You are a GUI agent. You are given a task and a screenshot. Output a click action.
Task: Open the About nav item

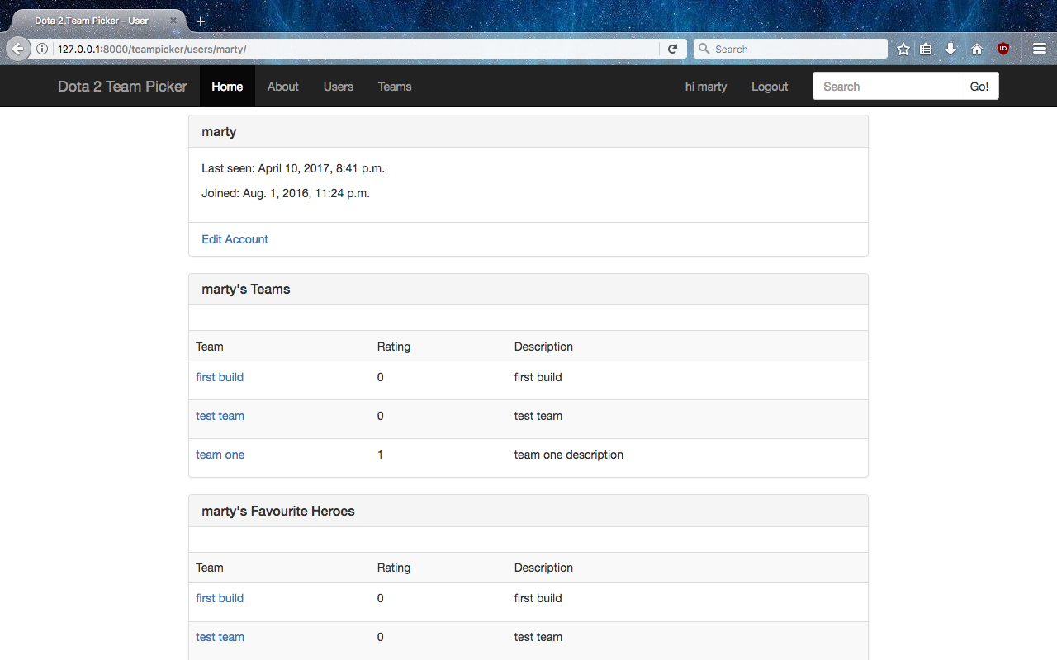283,87
